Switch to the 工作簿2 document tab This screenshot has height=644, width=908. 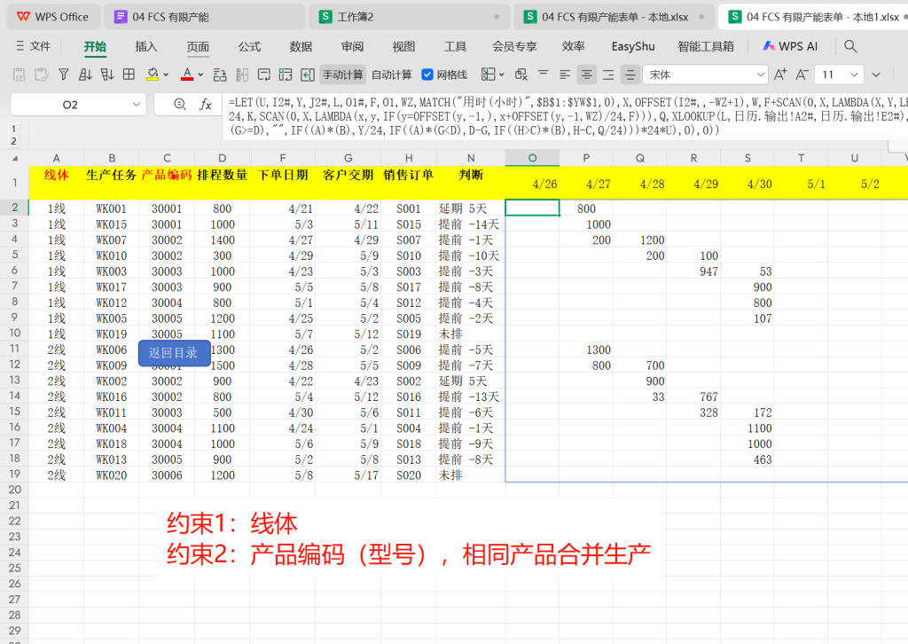tap(408, 17)
